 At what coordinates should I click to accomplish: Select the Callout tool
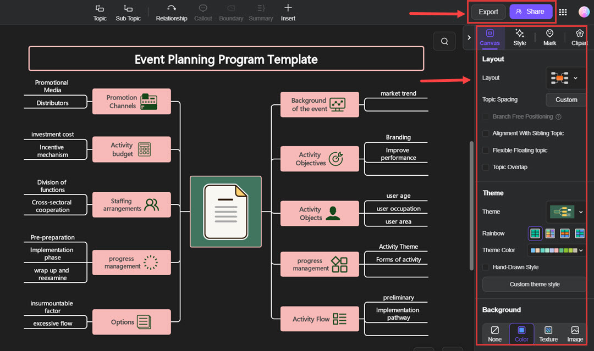coord(203,12)
